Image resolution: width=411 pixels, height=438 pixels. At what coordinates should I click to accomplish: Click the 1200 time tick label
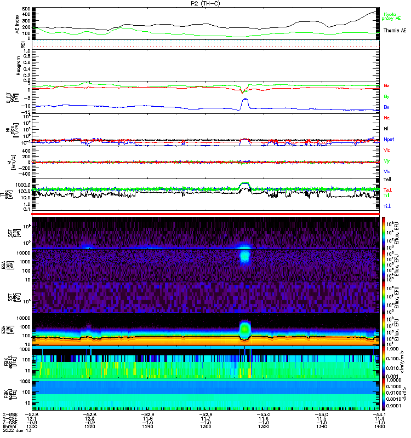click(31, 427)
